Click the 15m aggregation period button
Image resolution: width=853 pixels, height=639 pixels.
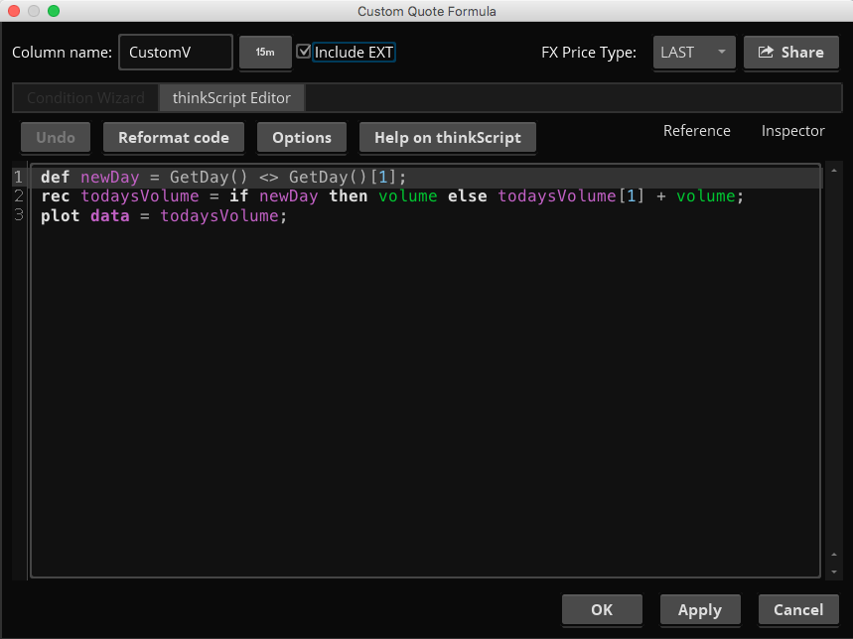point(265,53)
